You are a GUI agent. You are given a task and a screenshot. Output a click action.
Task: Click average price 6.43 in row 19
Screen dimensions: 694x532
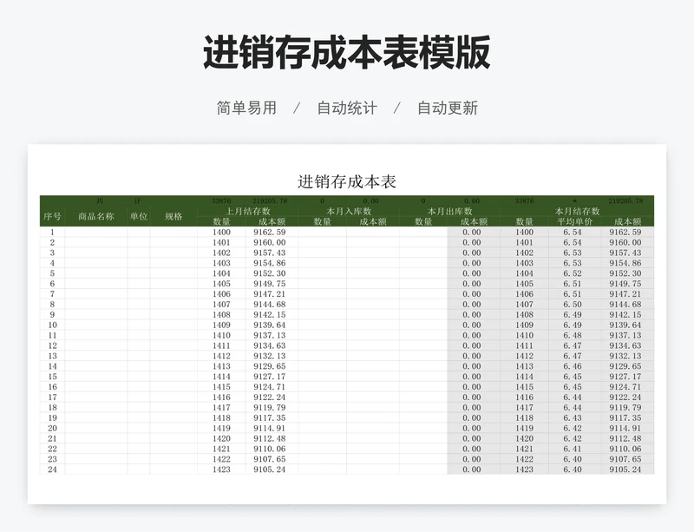[x=573, y=417]
